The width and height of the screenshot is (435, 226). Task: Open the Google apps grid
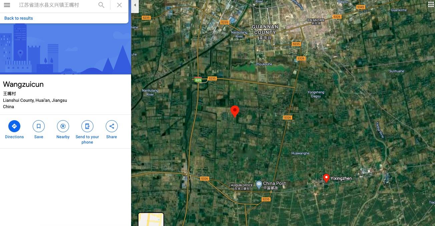pyautogui.click(x=431, y=4)
